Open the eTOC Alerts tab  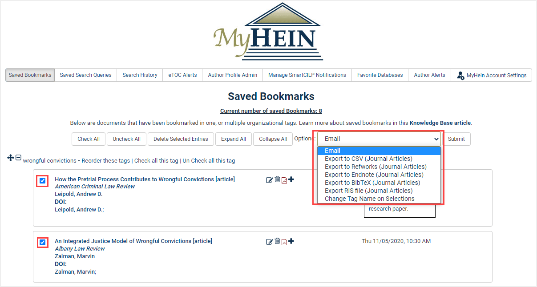182,75
